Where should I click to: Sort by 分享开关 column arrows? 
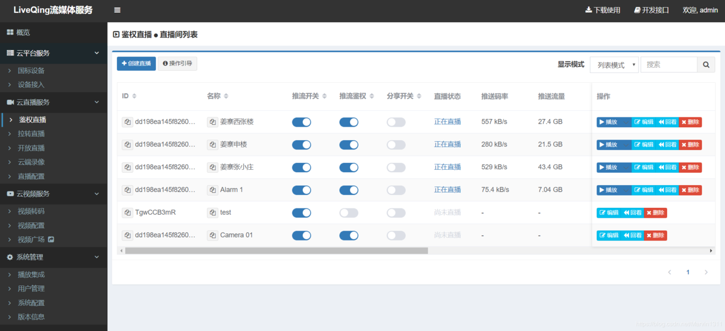[419, 96]
